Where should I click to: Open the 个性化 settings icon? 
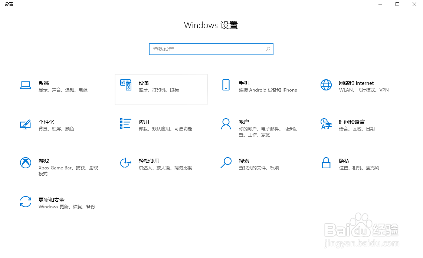[x=25, y=124]
